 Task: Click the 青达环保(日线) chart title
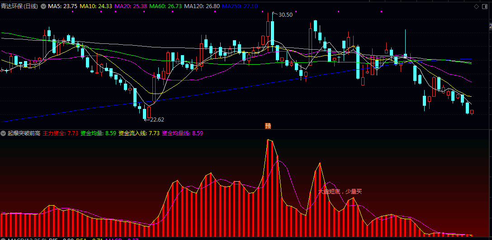[20, 6]
